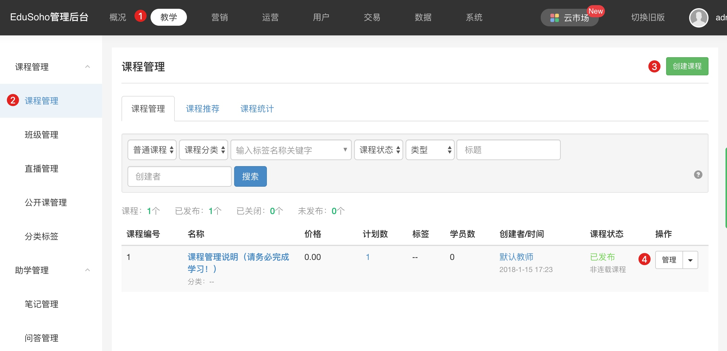Open the 默认教师 creator link
The image size is (727, 351).
516,257
